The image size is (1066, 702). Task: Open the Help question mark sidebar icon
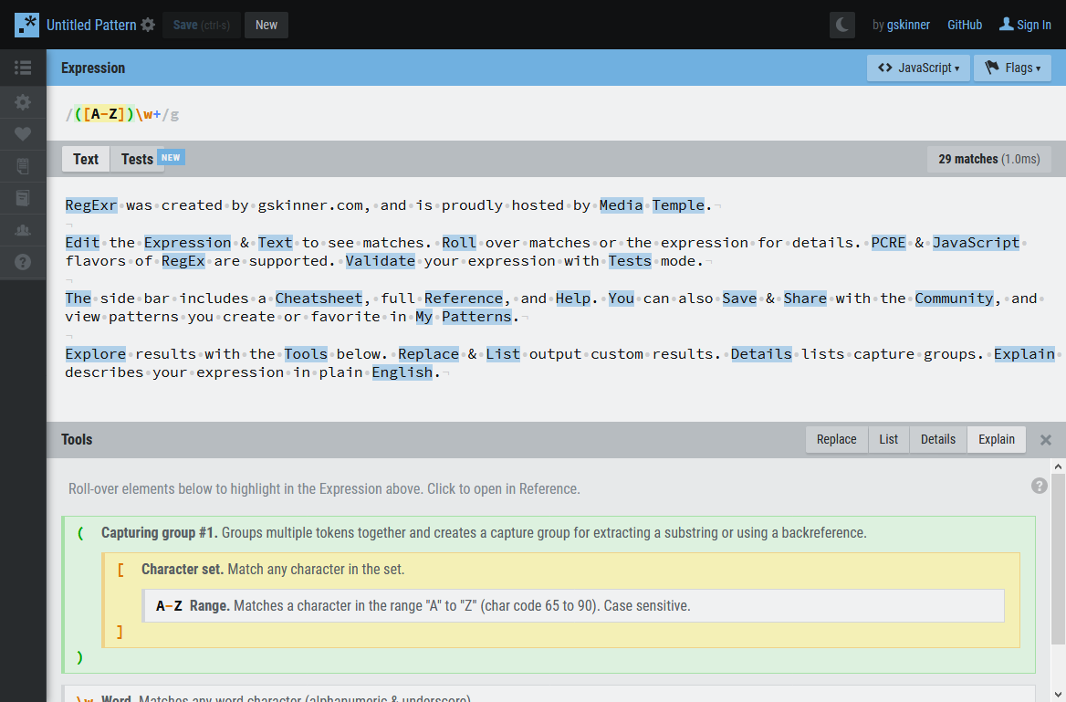23,262
